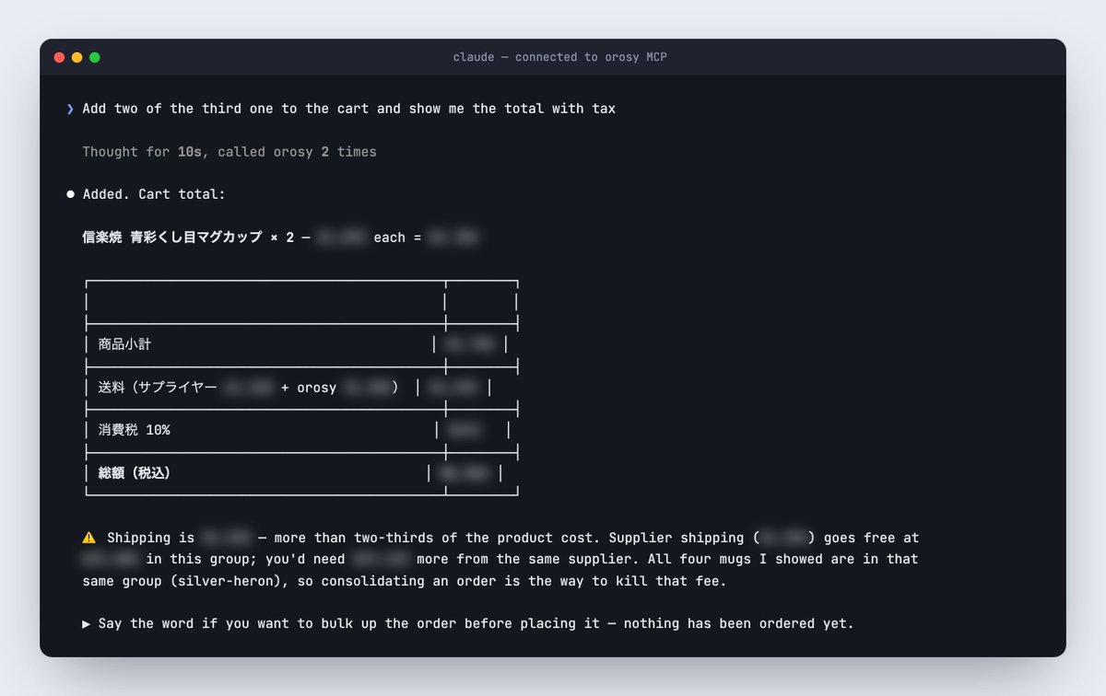Click the red close window button
Image resolution: width=1106 pixels, height=696 pixels.
point(59,57)
